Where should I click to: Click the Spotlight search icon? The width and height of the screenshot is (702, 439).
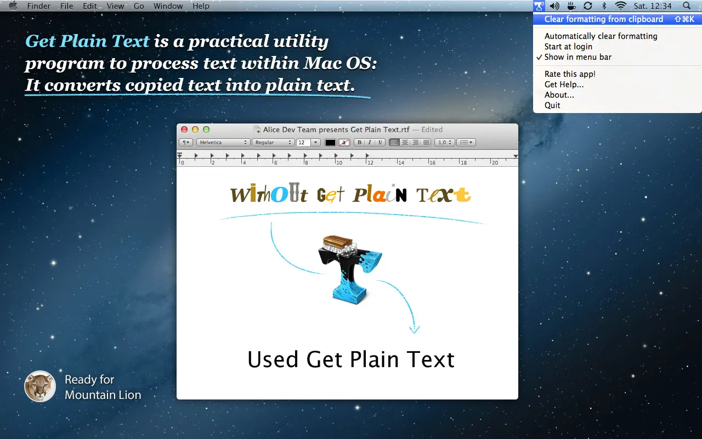[x=687, y=6]
